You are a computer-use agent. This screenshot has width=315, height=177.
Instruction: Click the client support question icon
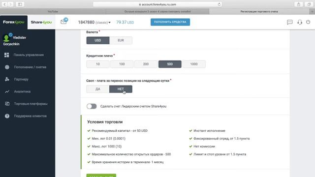click(7, 116)
